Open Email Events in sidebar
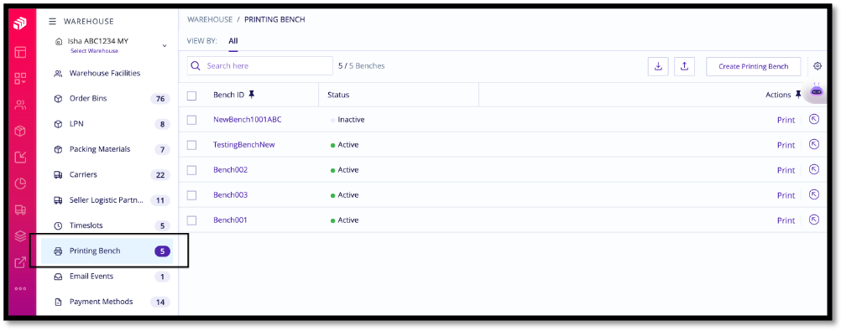Image resolution: width=841 pixels, height=331 pixels. pyautogui.click(x=107, y=277)
